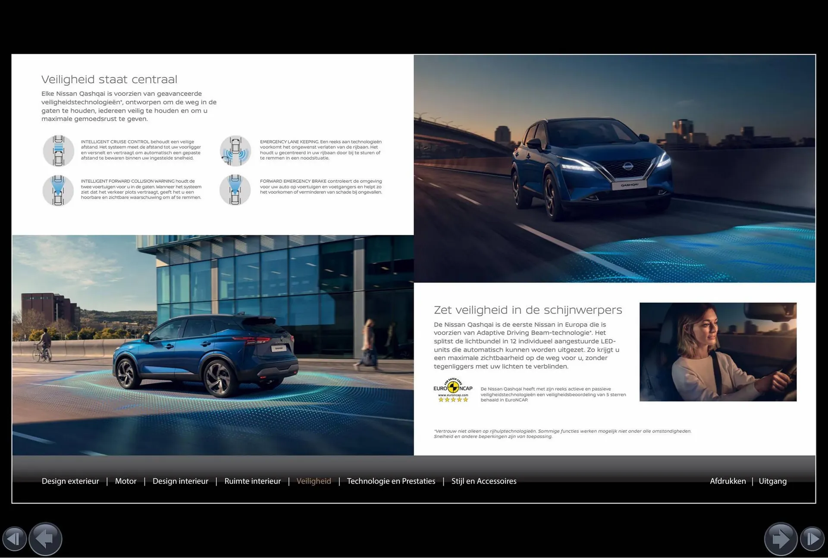Image resolution: width=828 pixels, height=558 pixels.
Task: Click Uitgang to exit the brochure
Action: point(773,481)
